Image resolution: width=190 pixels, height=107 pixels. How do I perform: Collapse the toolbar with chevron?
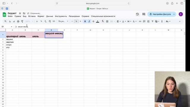(x=180, y=21)
